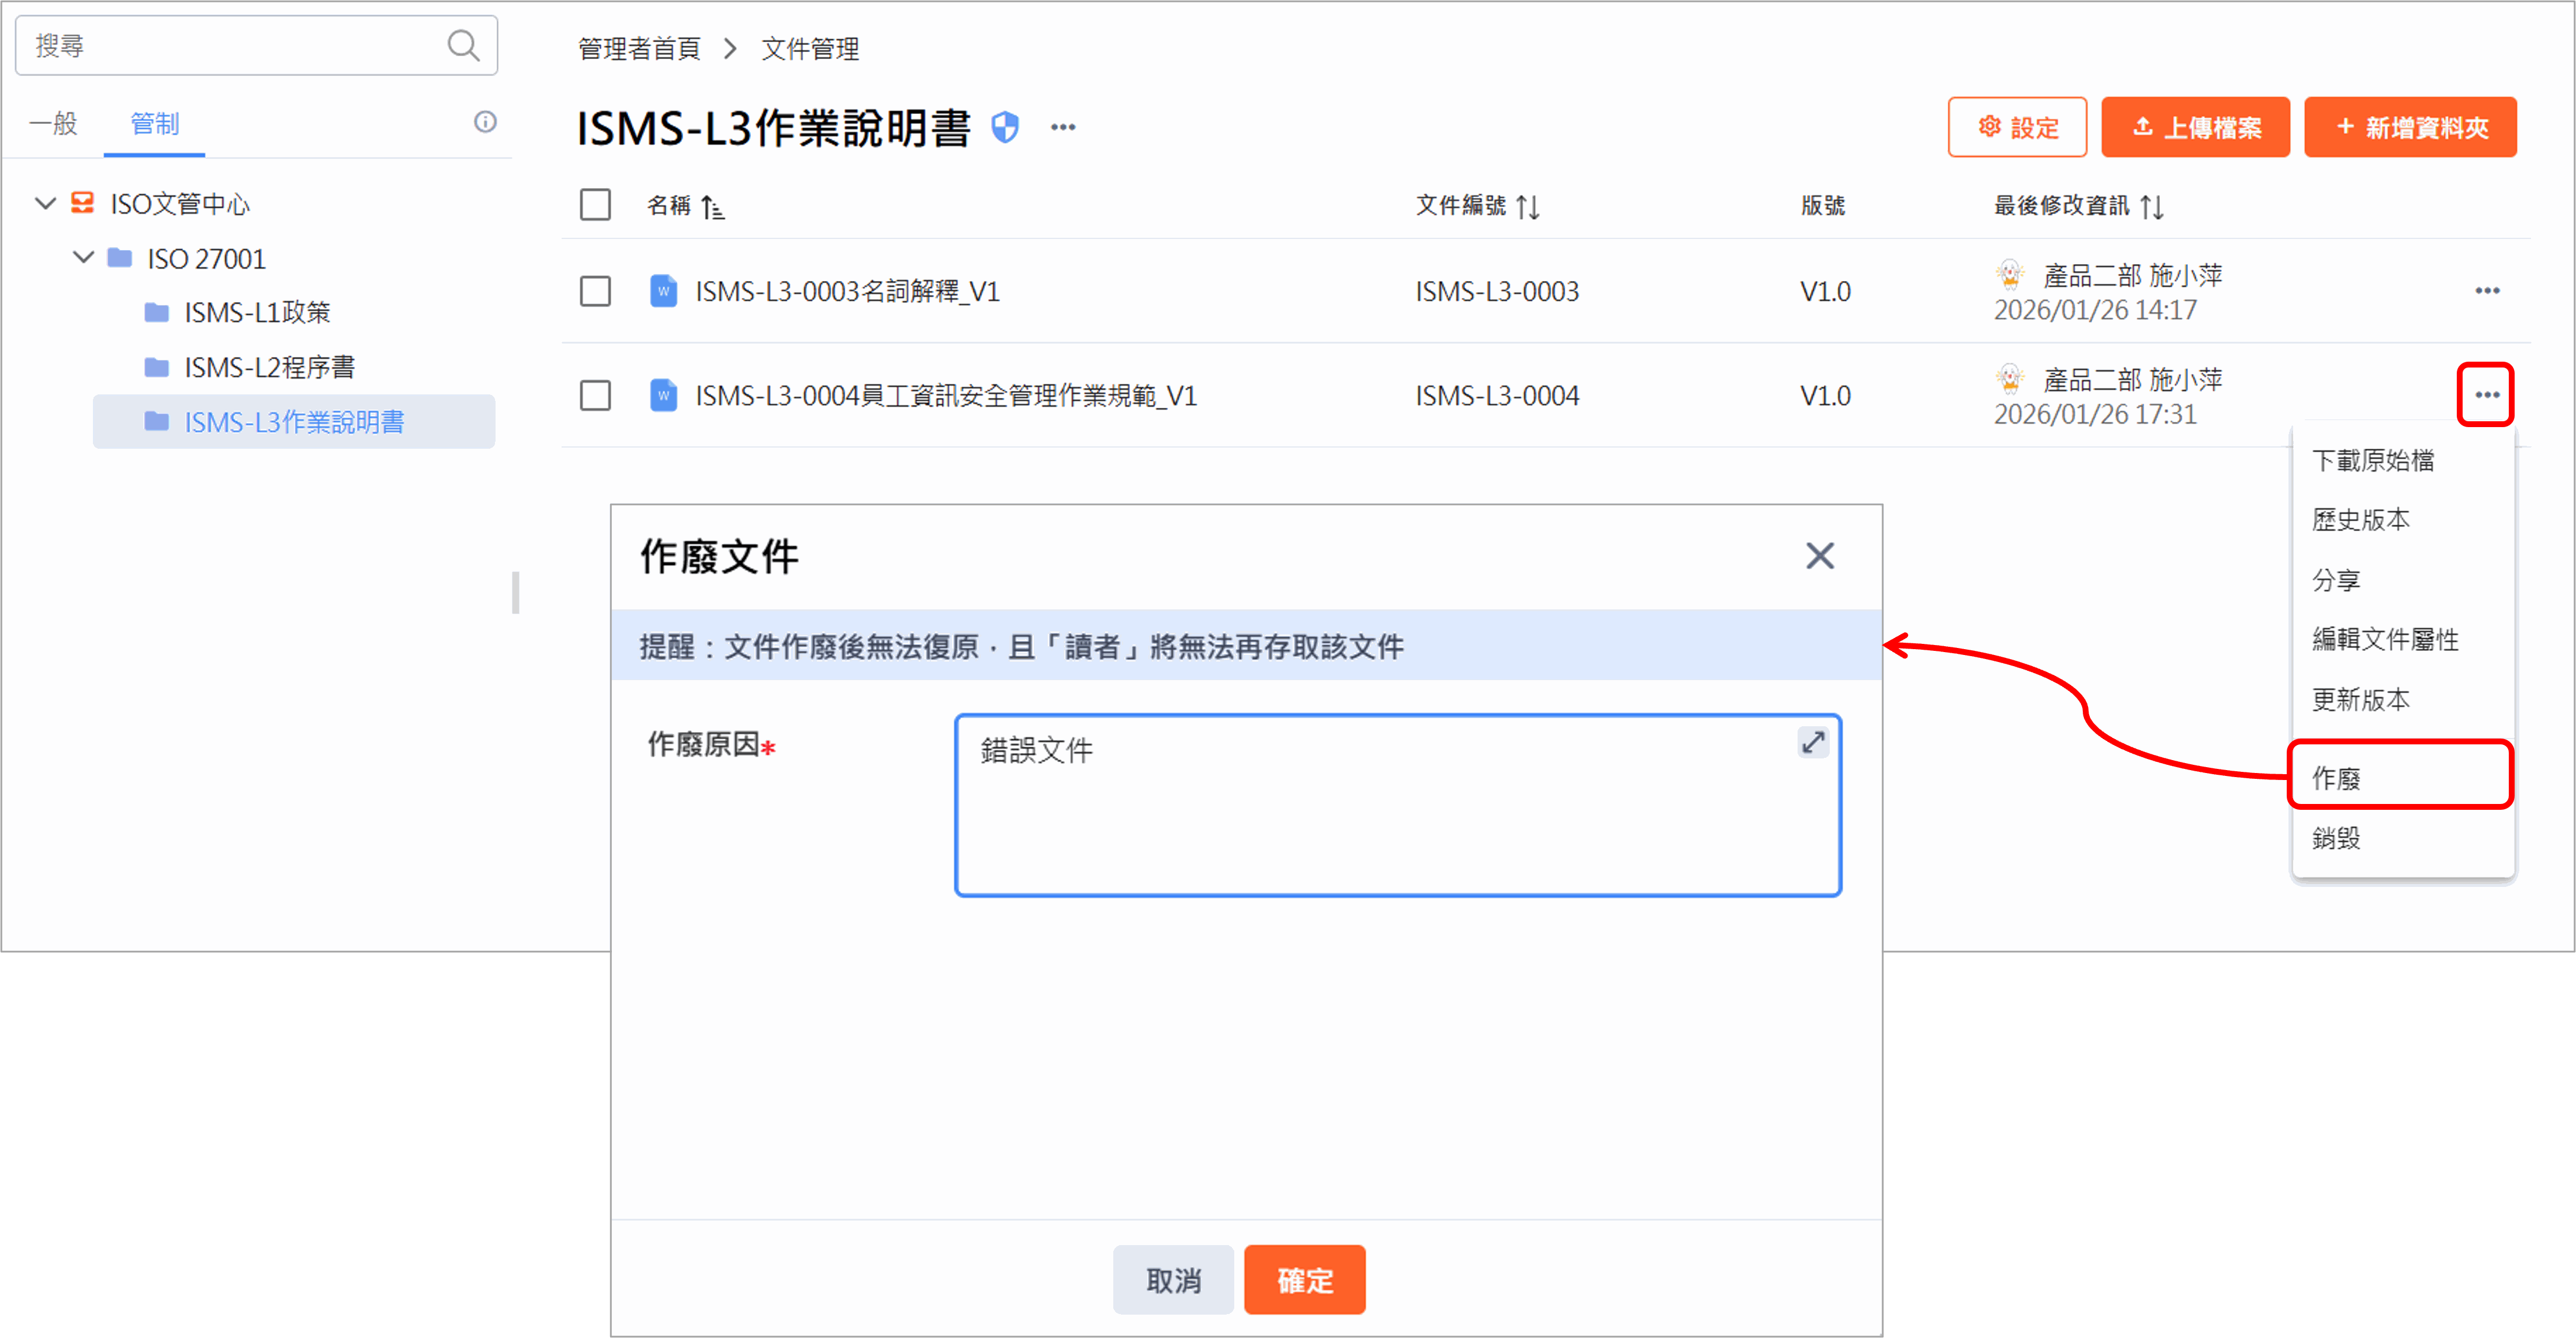The height and width of the screenshot is (1338, 2576).
Task: Open the more options next to folder title
Action: pyautogui.click(x=1063, y=127)
